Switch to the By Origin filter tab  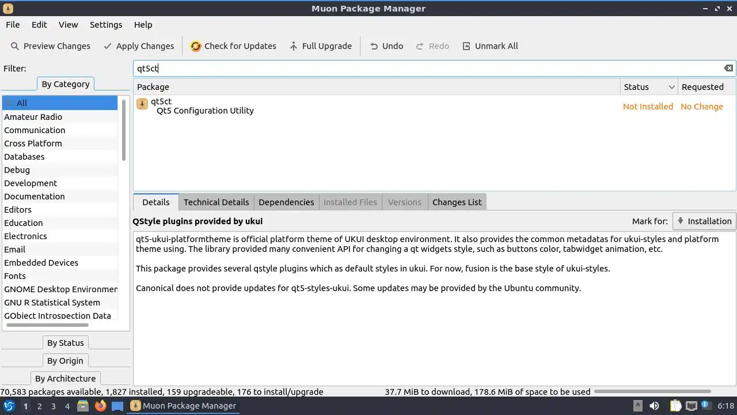pos(65,361)
